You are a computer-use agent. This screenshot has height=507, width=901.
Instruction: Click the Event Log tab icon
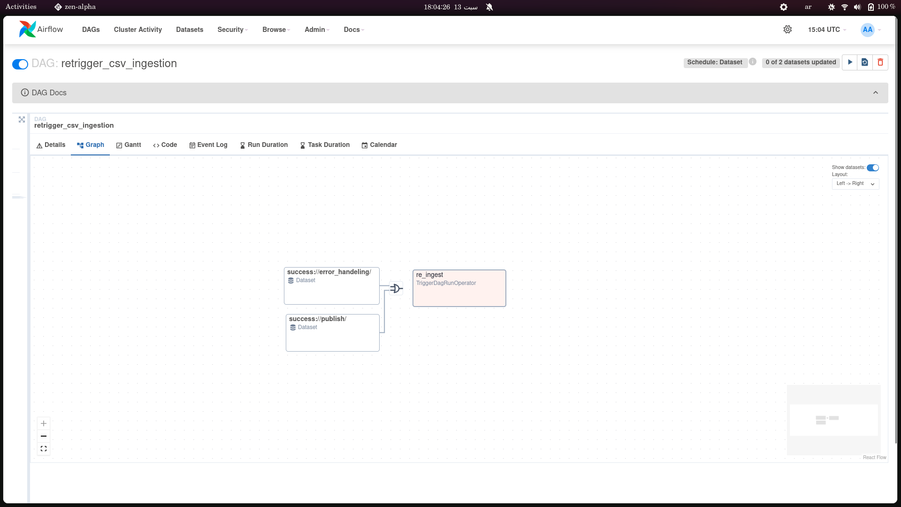coord(192,145)
